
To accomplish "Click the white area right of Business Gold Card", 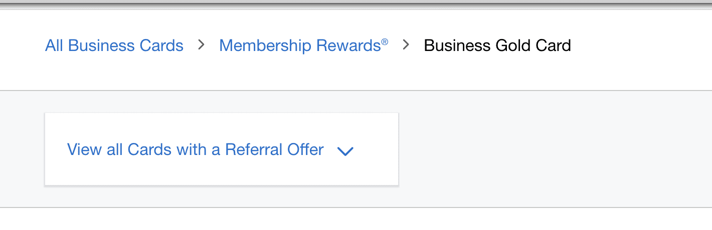I will pos(642,45).
